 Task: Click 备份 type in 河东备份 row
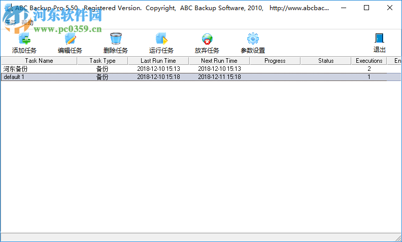[103, 69]
